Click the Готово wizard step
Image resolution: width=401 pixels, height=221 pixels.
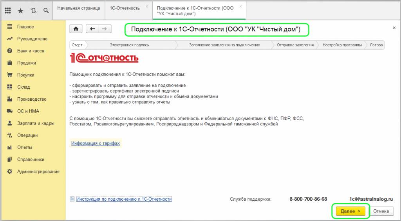(x=376, y=45)
